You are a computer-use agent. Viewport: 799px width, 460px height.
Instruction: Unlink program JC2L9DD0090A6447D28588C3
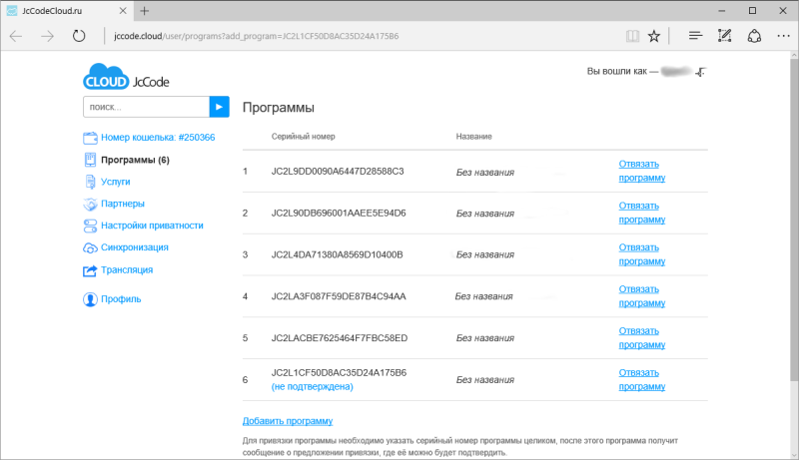point(640,171)
